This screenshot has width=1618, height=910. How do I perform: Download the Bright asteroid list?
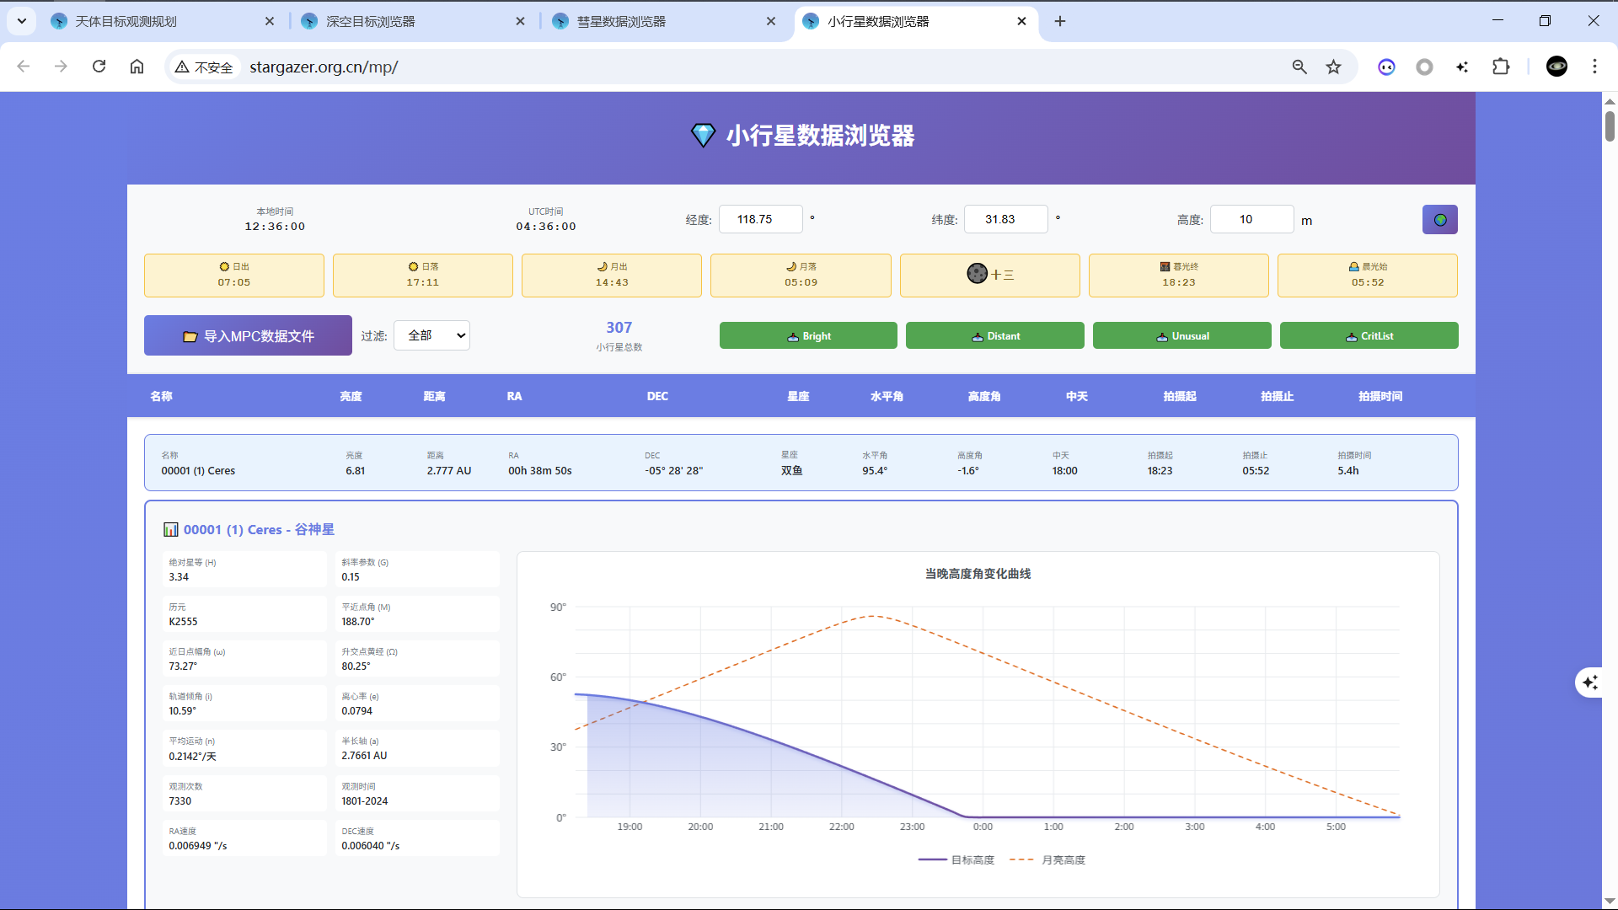(x=807, y=335)
